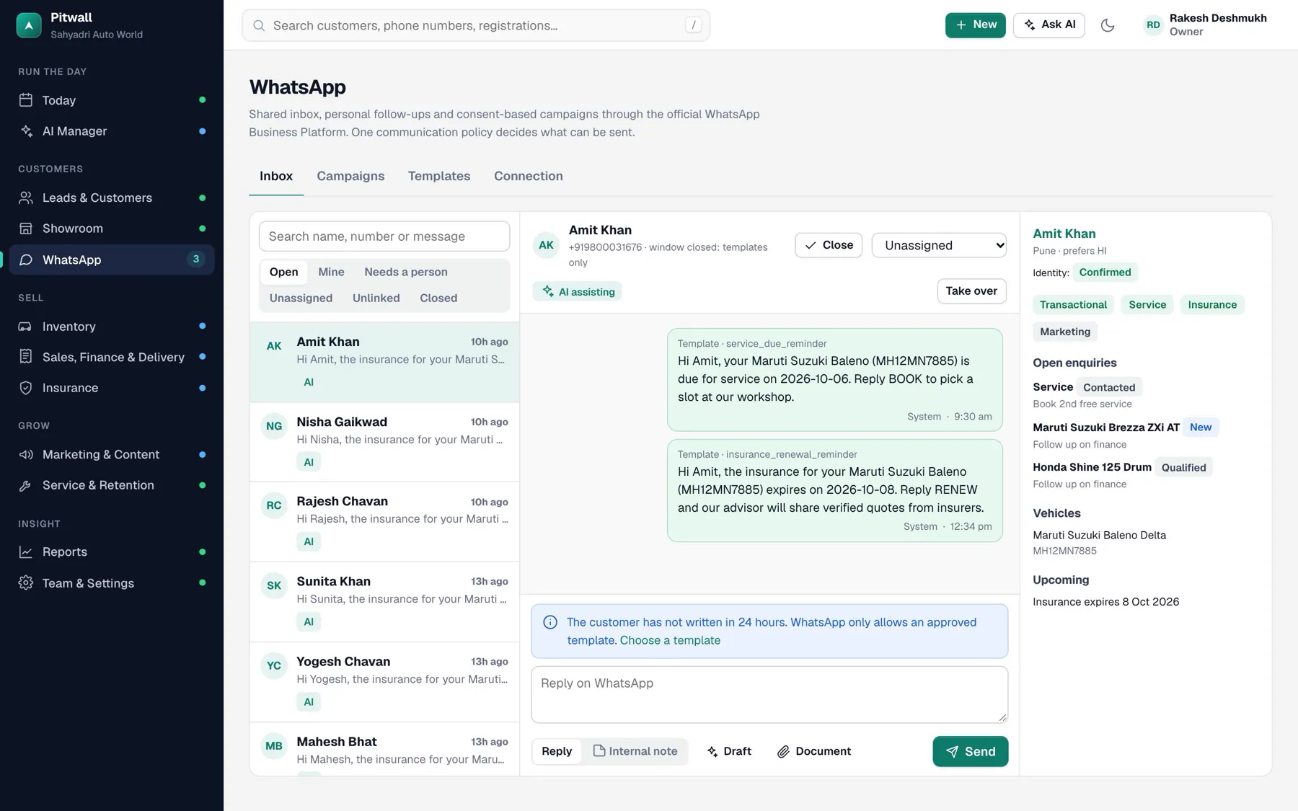Filter inbox by Unassigned chip
Viewport: 1298px width, 811px height.
tap(301, 298)
